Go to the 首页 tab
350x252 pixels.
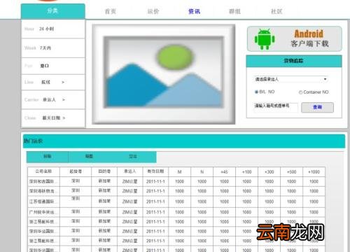(x=111, y=11)
